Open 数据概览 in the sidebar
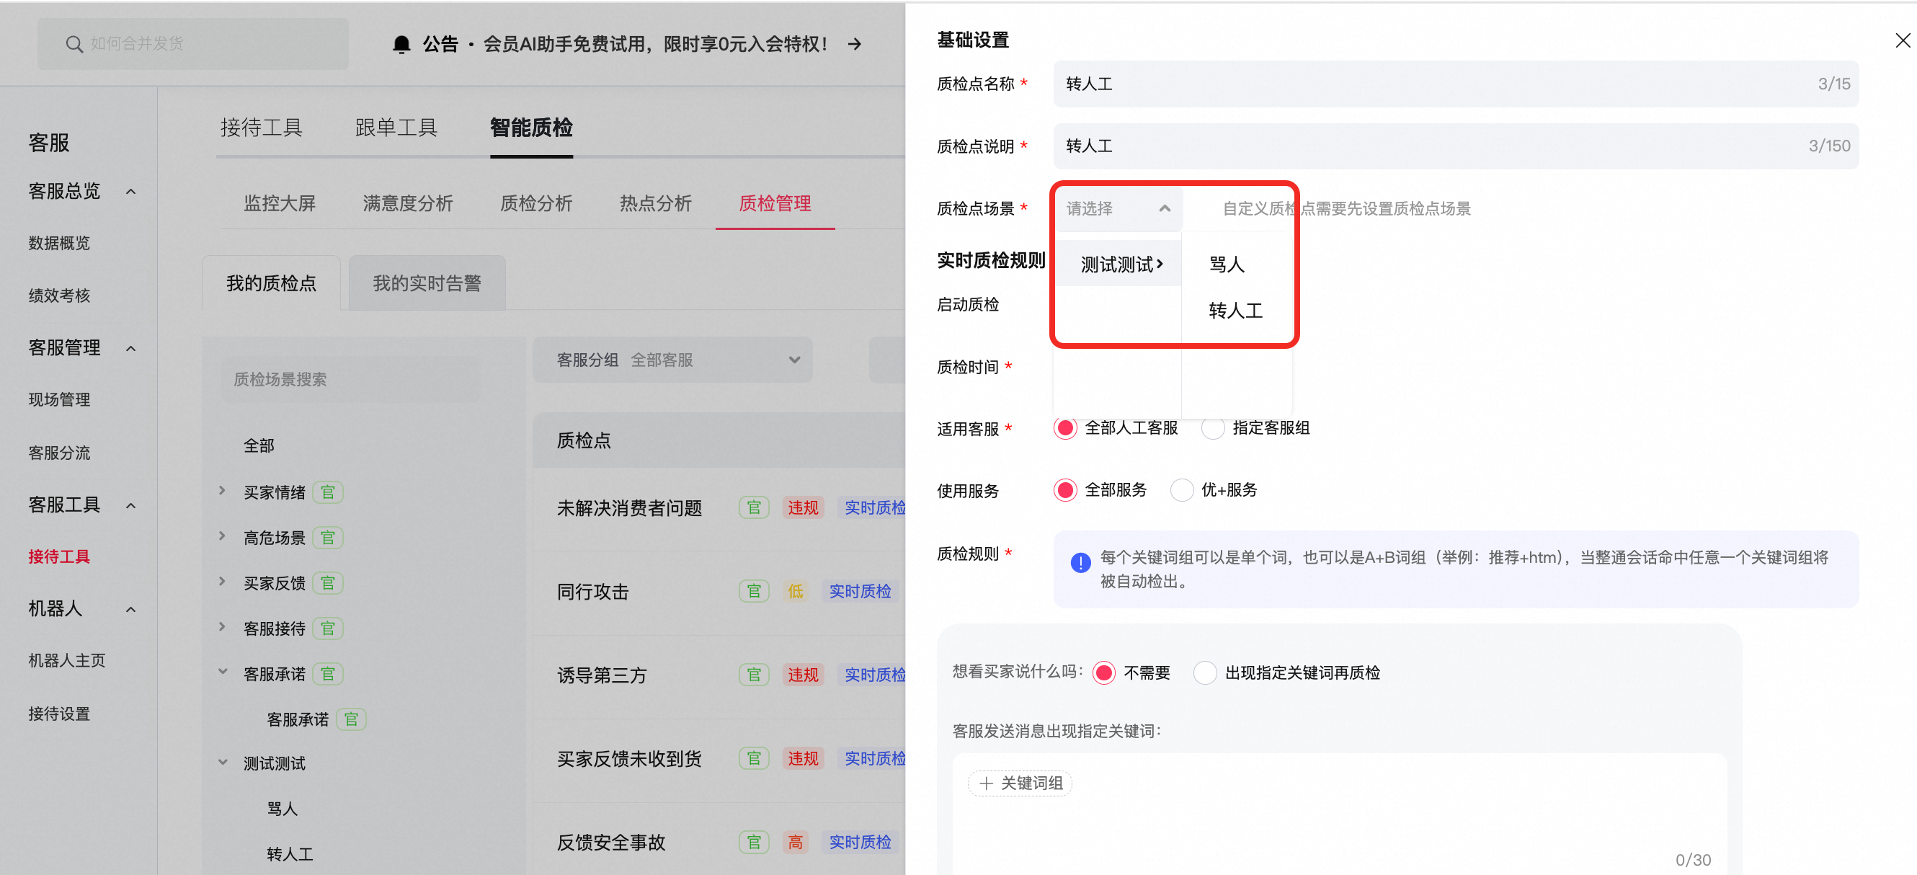The image size is (1917, 875). point(59,244)
